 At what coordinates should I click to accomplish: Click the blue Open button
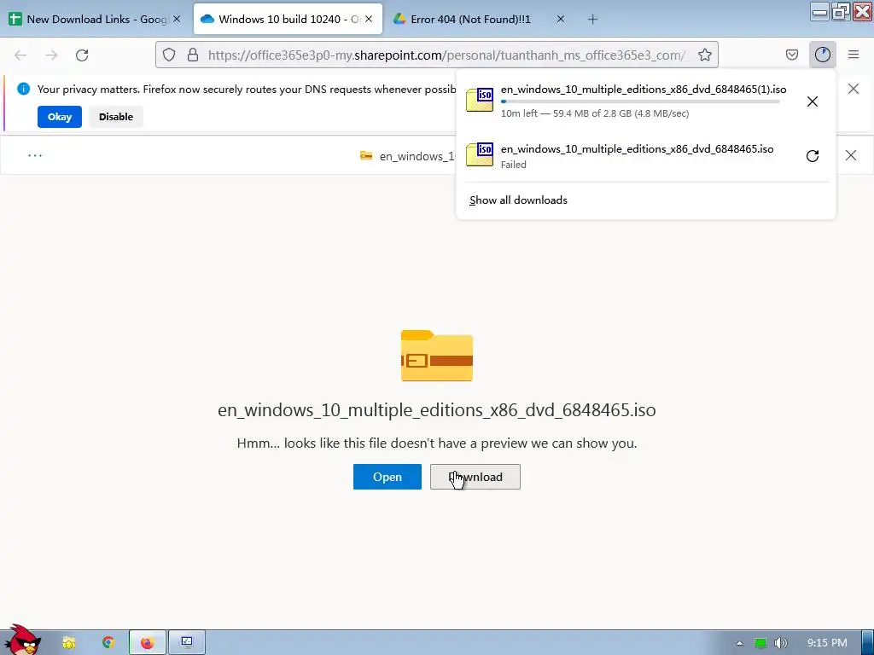coord(387,477)
